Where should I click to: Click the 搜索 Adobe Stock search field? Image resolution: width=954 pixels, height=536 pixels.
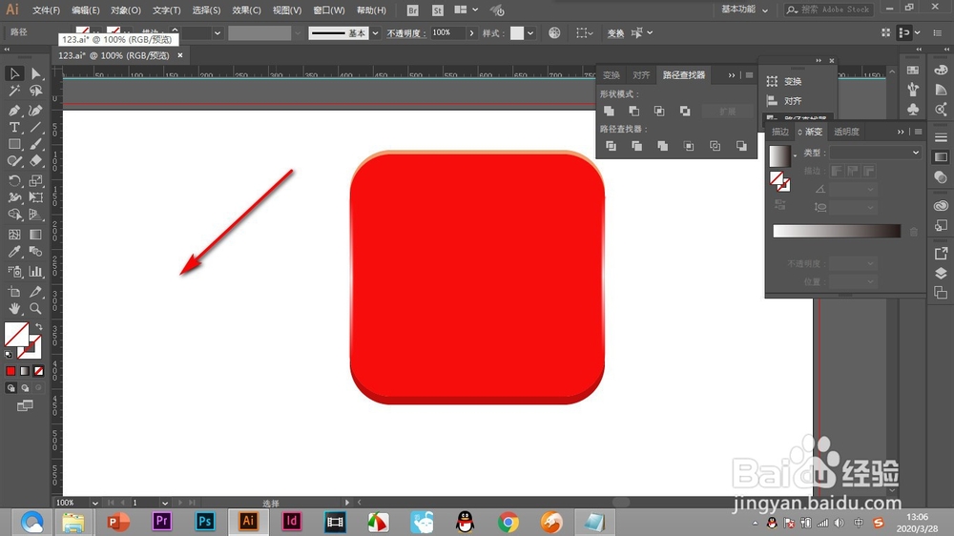(x=829, y=10)
